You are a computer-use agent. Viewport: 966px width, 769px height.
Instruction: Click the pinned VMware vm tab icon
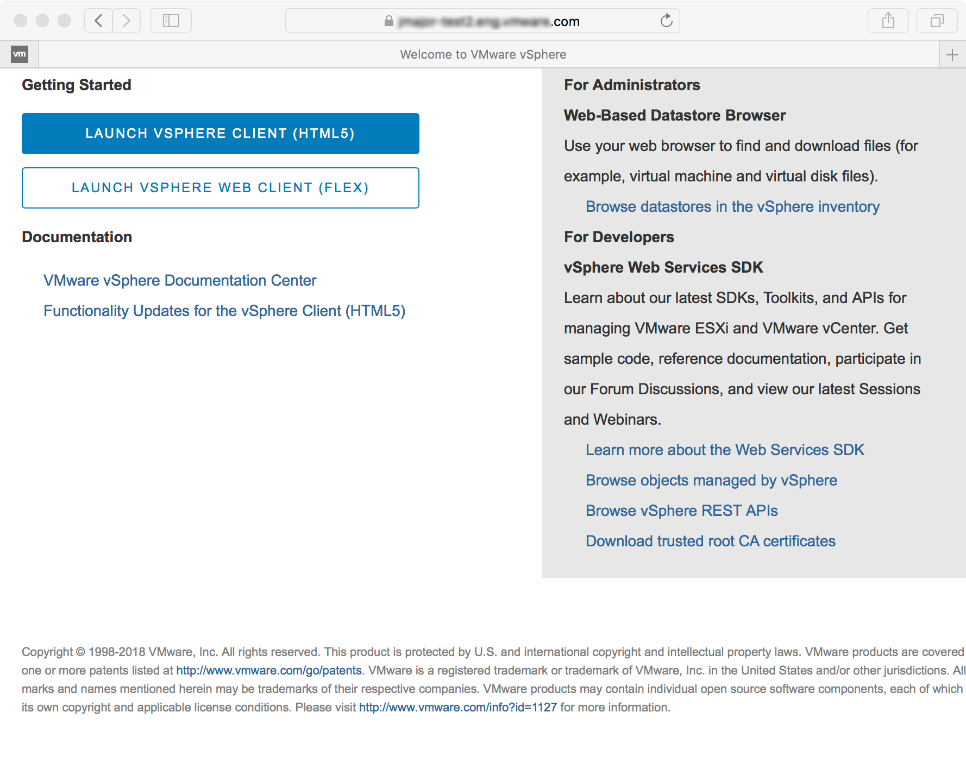point(20,54)
